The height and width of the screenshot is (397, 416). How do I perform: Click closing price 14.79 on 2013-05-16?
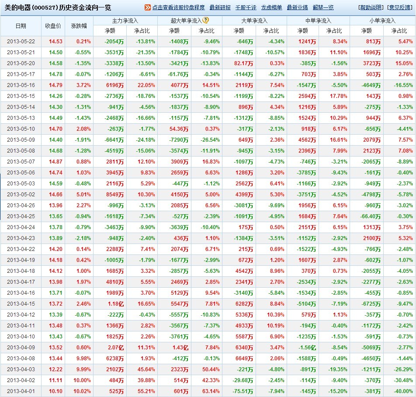56,85
